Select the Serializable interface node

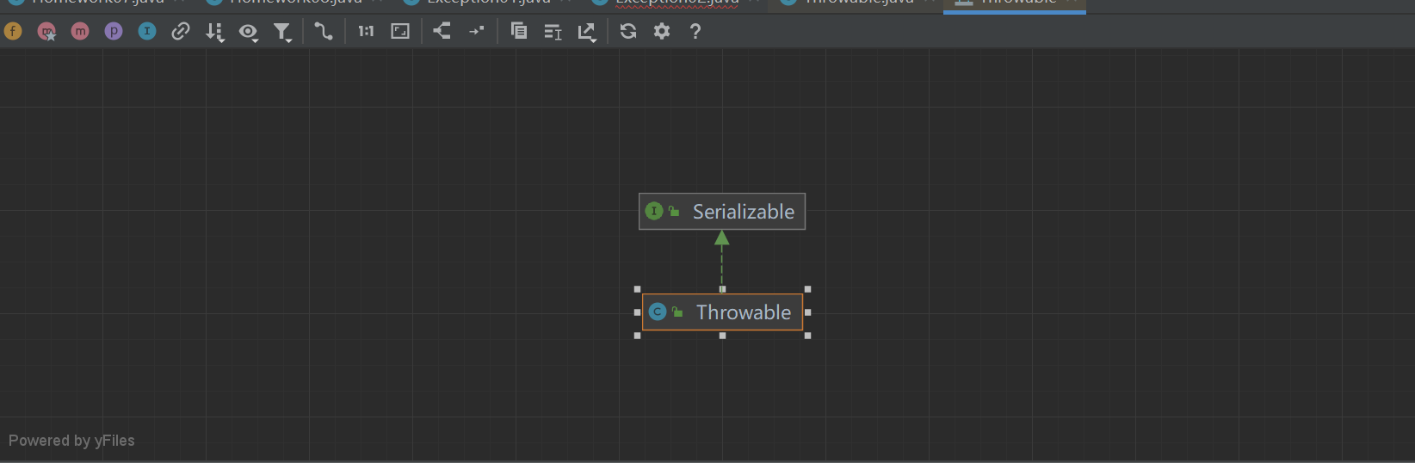coord(722,212)
